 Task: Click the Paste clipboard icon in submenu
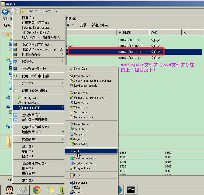[x=72, y=175]
